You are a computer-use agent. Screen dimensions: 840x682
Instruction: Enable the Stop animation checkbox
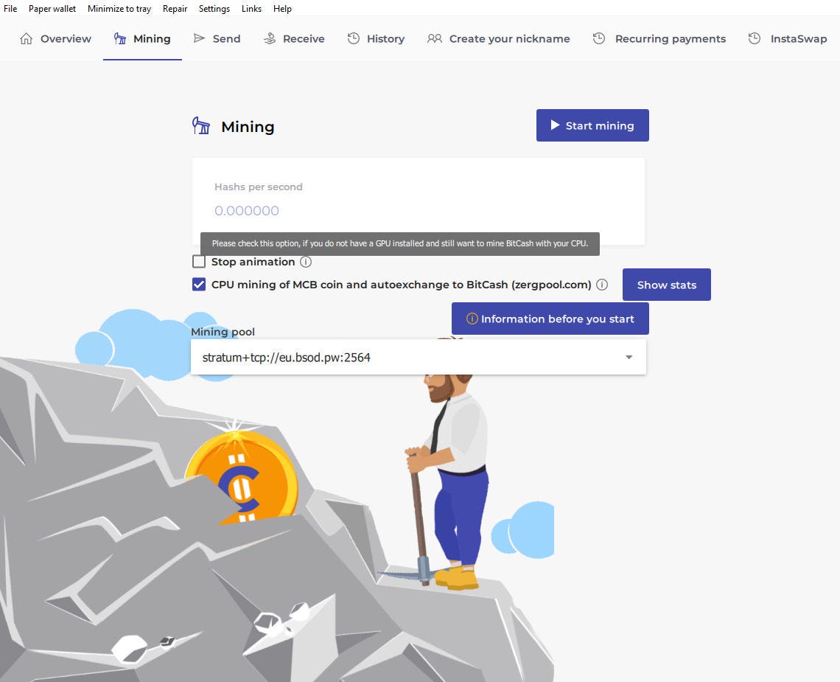click(x=199, y=262)
